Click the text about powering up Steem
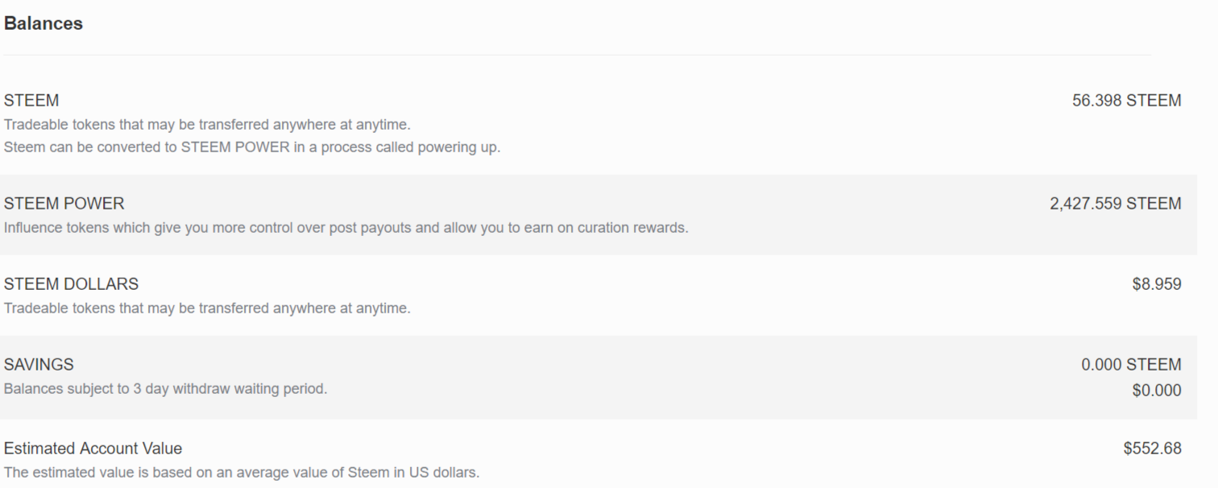Screen dimensions: 1218x488 [251, 148]
